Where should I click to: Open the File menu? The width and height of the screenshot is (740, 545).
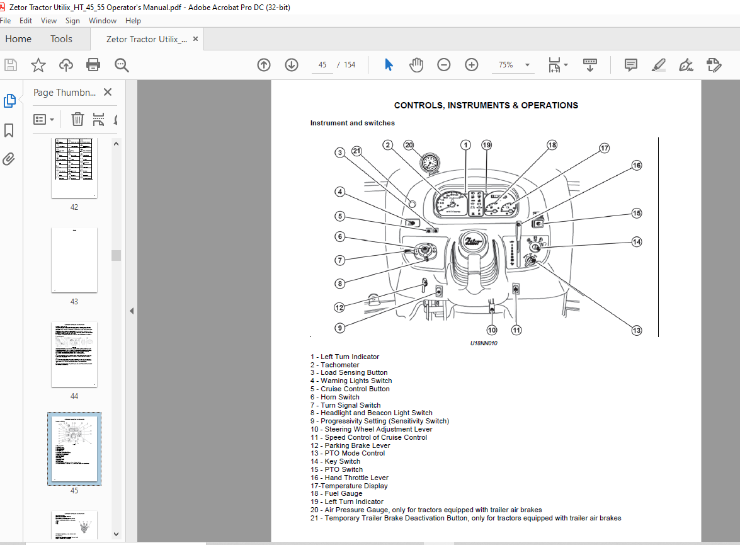[x=5, y=21]
